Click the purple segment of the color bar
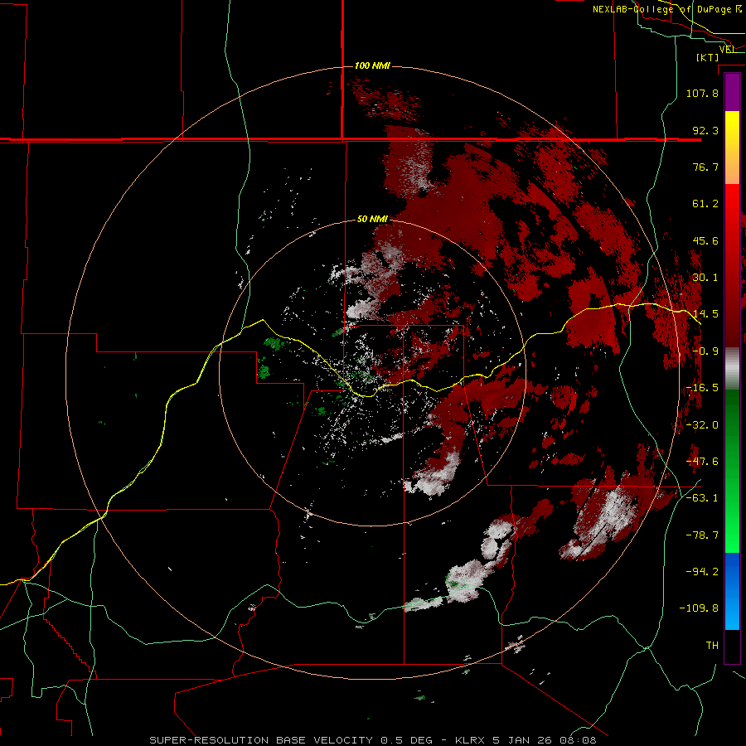746x746 pixels. [x=732, y=93]
